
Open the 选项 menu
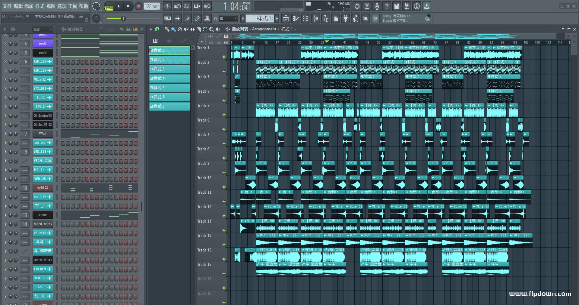62,6
